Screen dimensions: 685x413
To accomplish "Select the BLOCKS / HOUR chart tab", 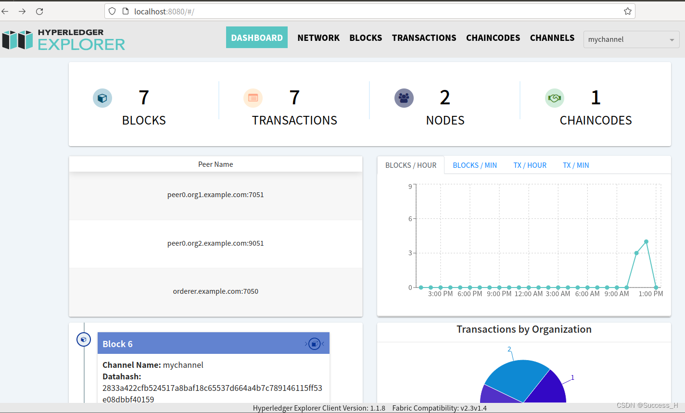I will (x=411, y=165).
